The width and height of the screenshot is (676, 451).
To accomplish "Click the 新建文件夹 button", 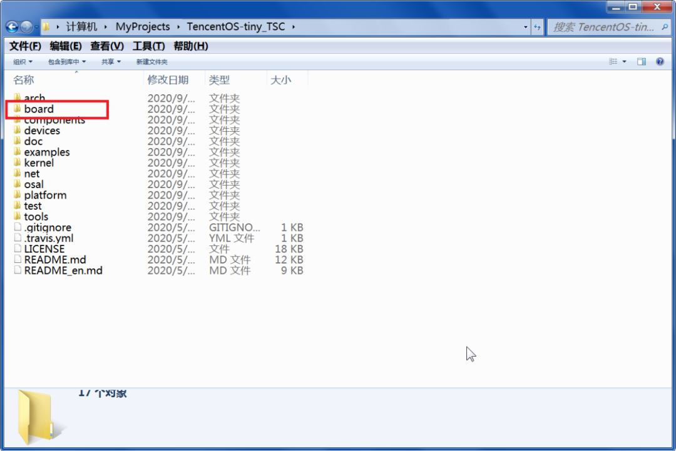I will point(151,62).
